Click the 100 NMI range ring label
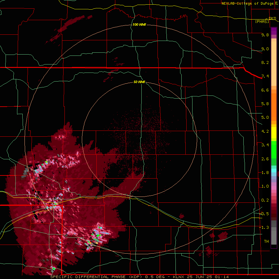Screen dimensions: 279x279 point(139,24)
